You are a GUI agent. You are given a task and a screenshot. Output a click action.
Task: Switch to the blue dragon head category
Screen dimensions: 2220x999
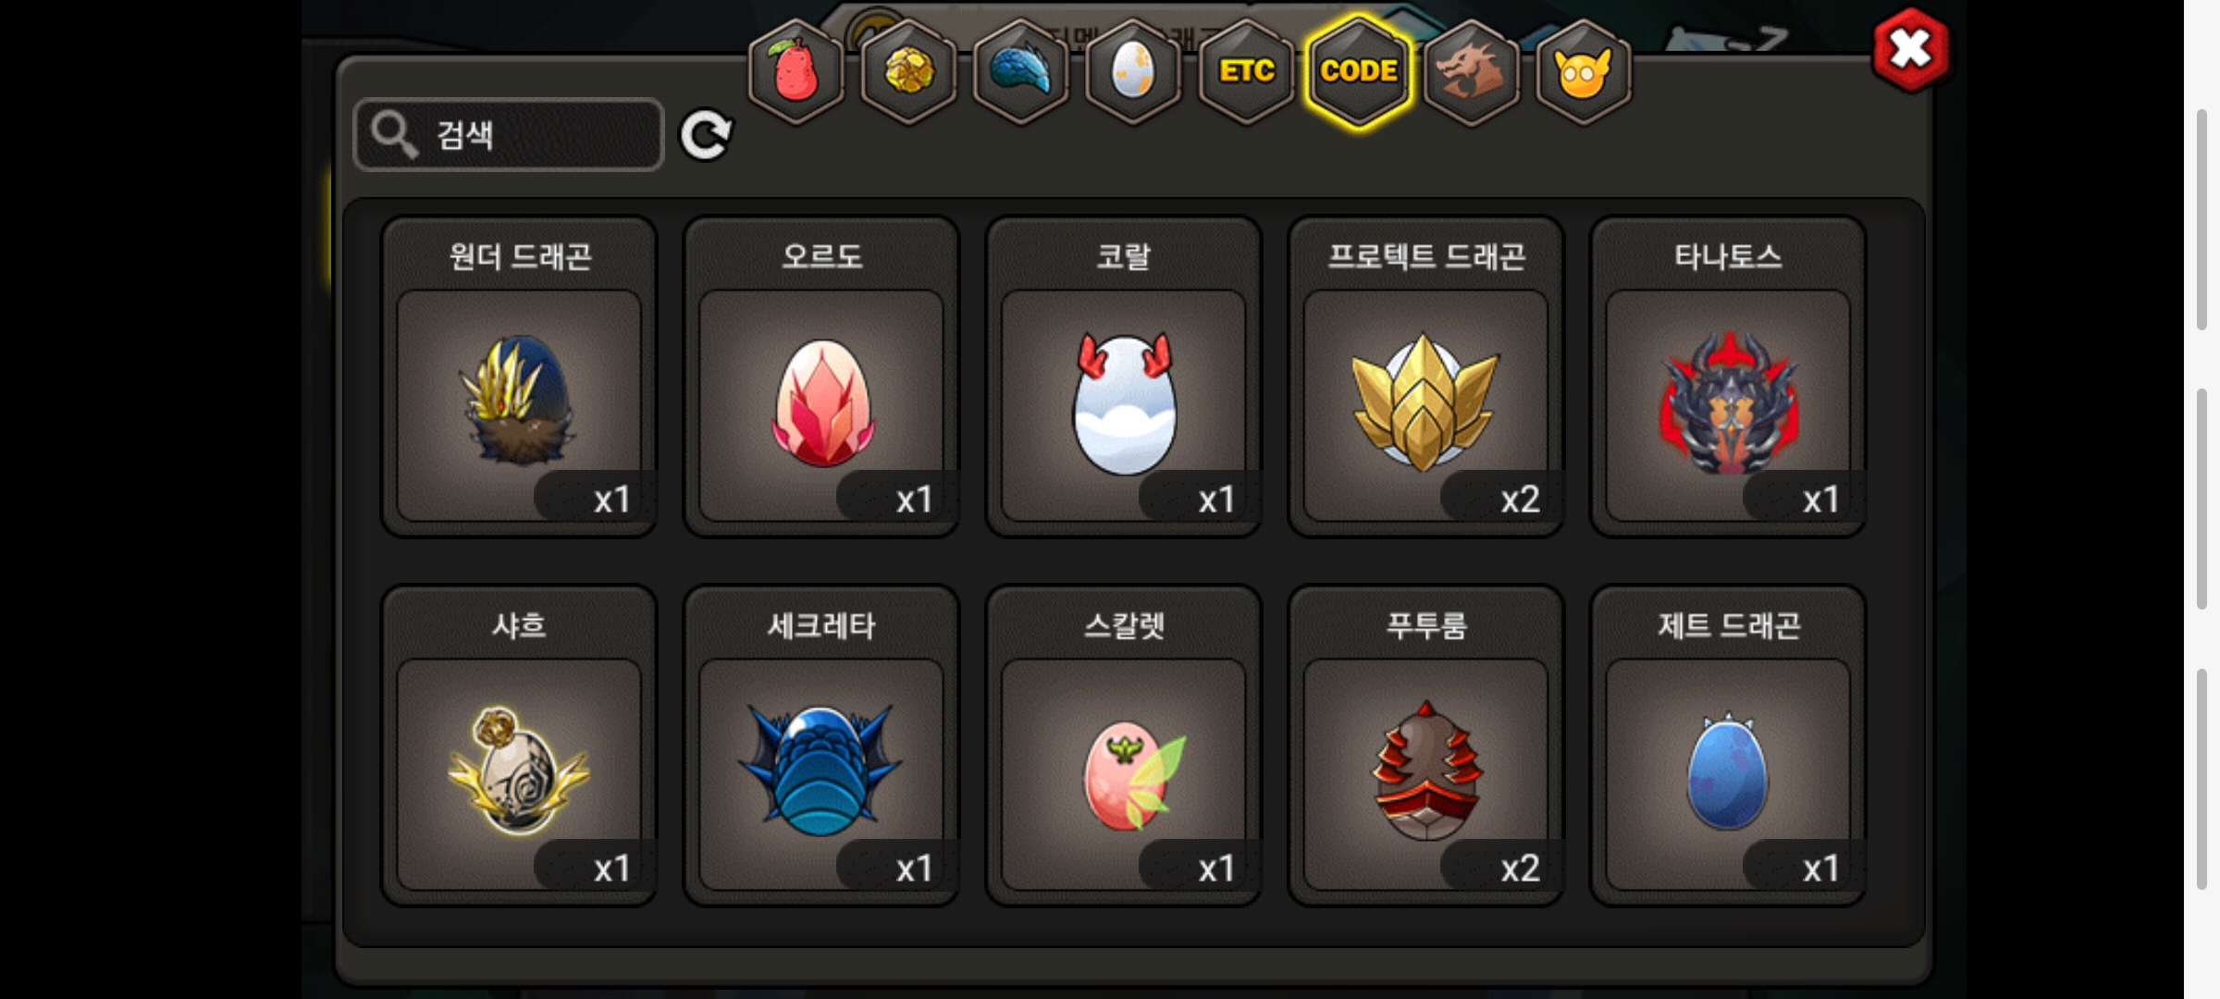[x=1021, y=72]
